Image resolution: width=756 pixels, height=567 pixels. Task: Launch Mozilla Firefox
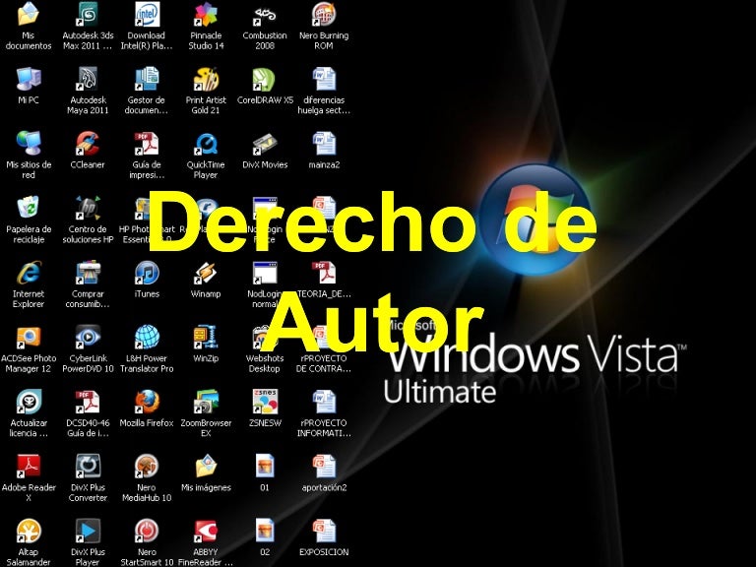click(x=147, y=402)
